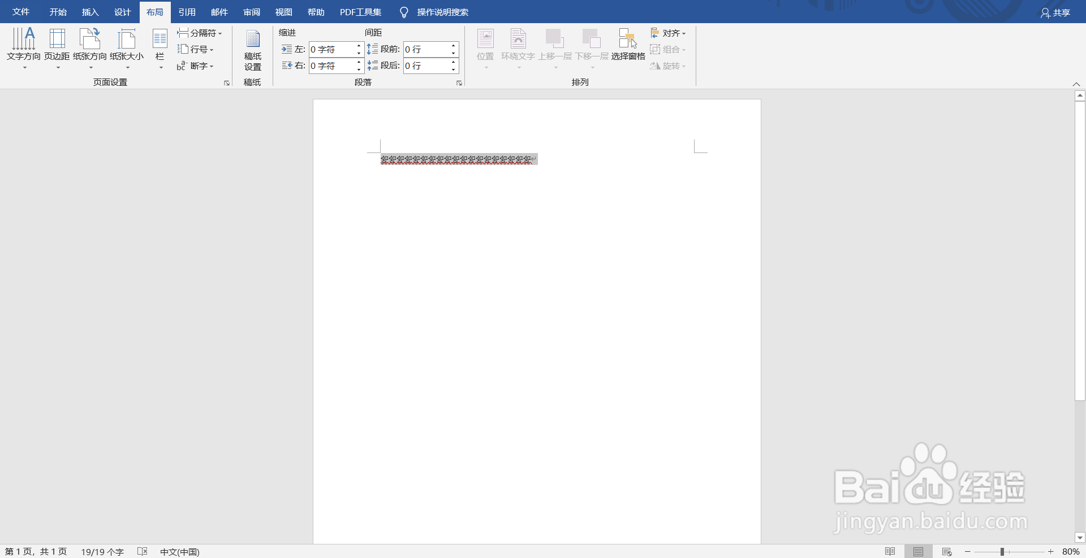1086x558 pixels.
Task: Switch to the 视图 tab
Action: click(283, 12)
